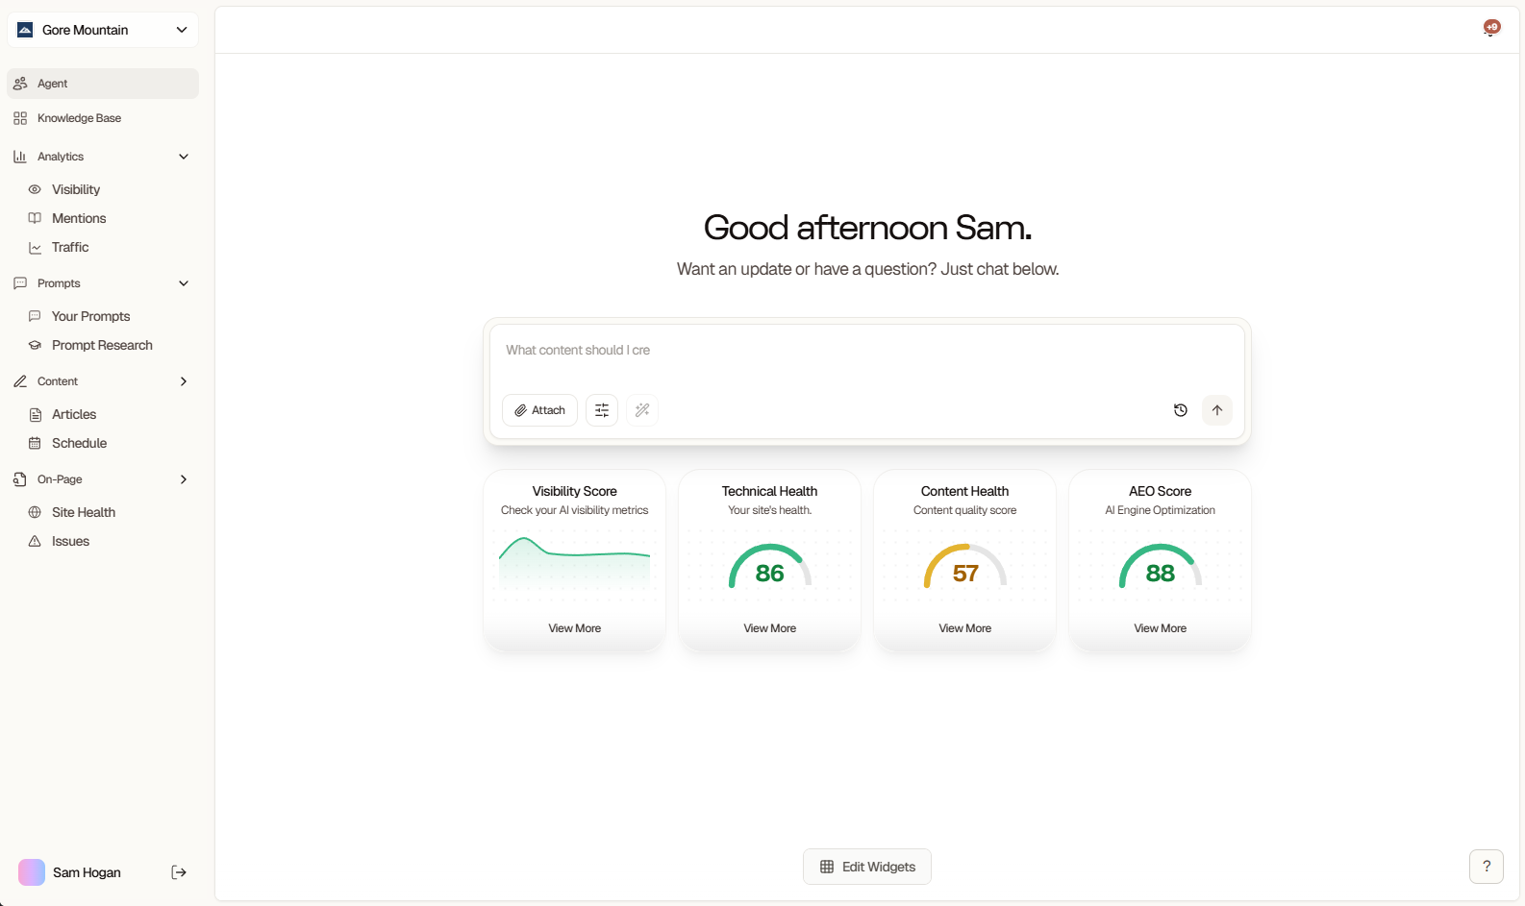Click the Gore Mountain logo icon
This screenshot has height=906, width=1525.
pyautogui.click(x=25, y=30)
